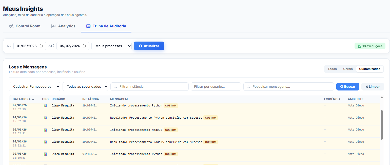Switch to the Analytics tab

(63, 26)
